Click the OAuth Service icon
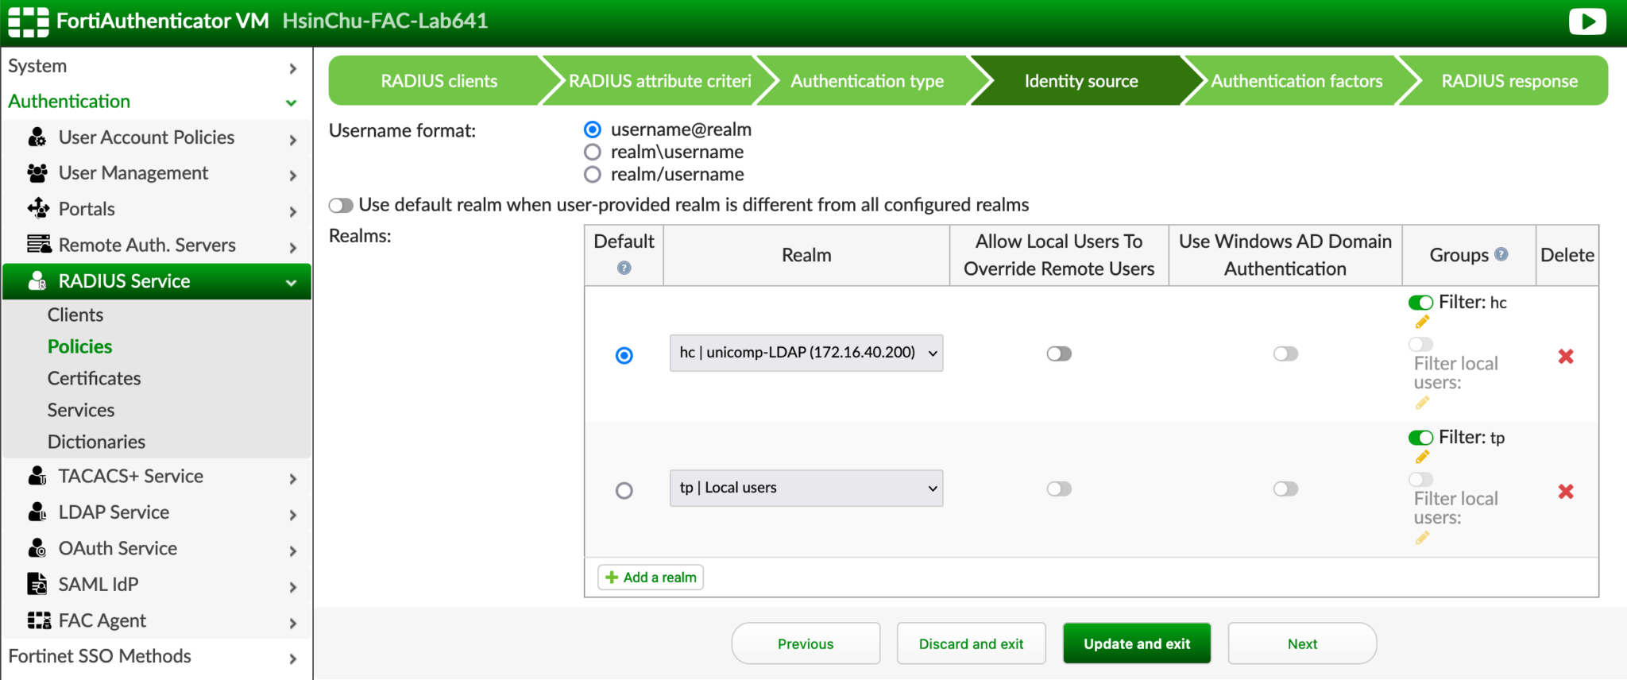The image size is (1627, 680). click(37, 548)
